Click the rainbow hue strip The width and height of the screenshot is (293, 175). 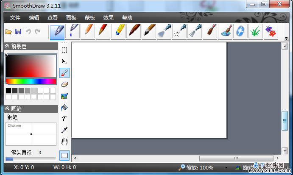(x=31, y=81)
